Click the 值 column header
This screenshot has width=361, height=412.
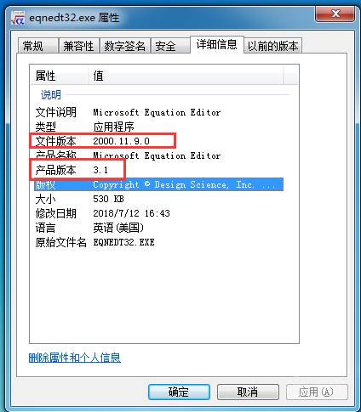[x=186, y=76]
